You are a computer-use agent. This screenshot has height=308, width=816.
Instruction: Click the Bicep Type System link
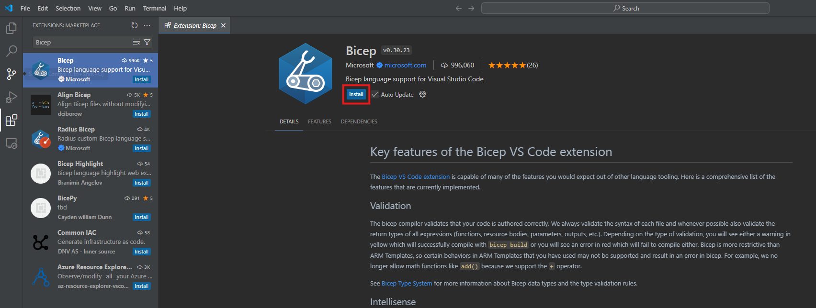(407, 284)
